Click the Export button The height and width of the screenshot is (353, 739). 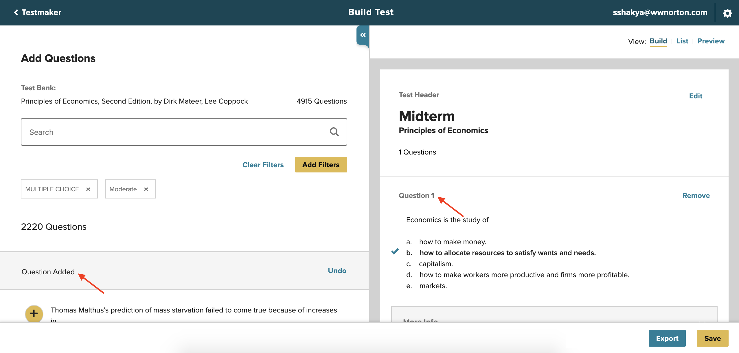(667, 338)
